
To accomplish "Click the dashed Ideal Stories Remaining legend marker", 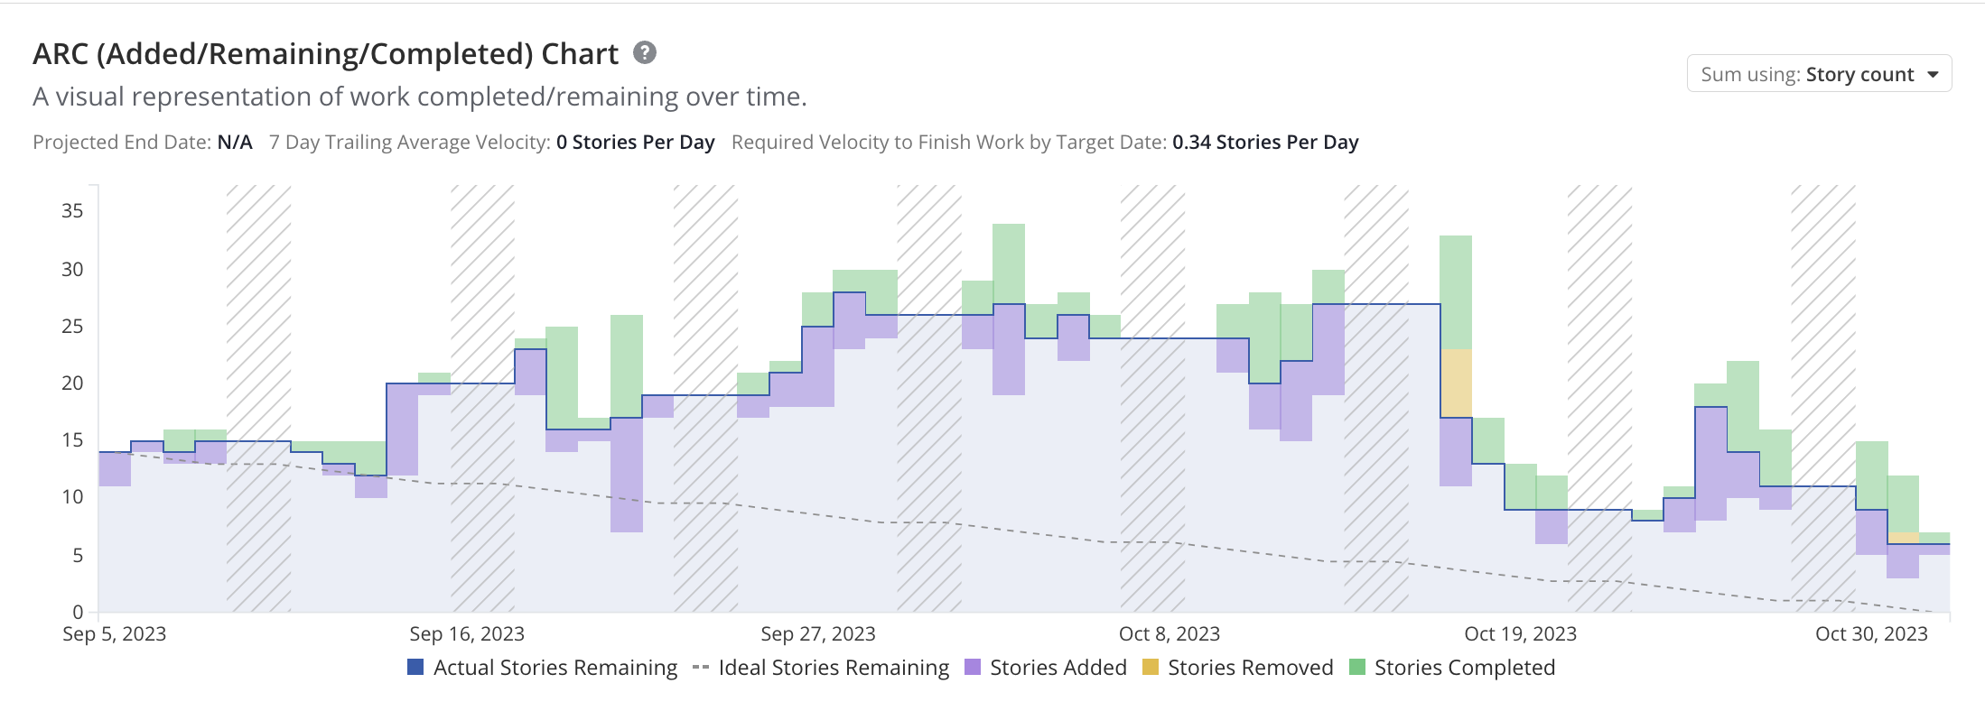I will (x=701, y=668).
